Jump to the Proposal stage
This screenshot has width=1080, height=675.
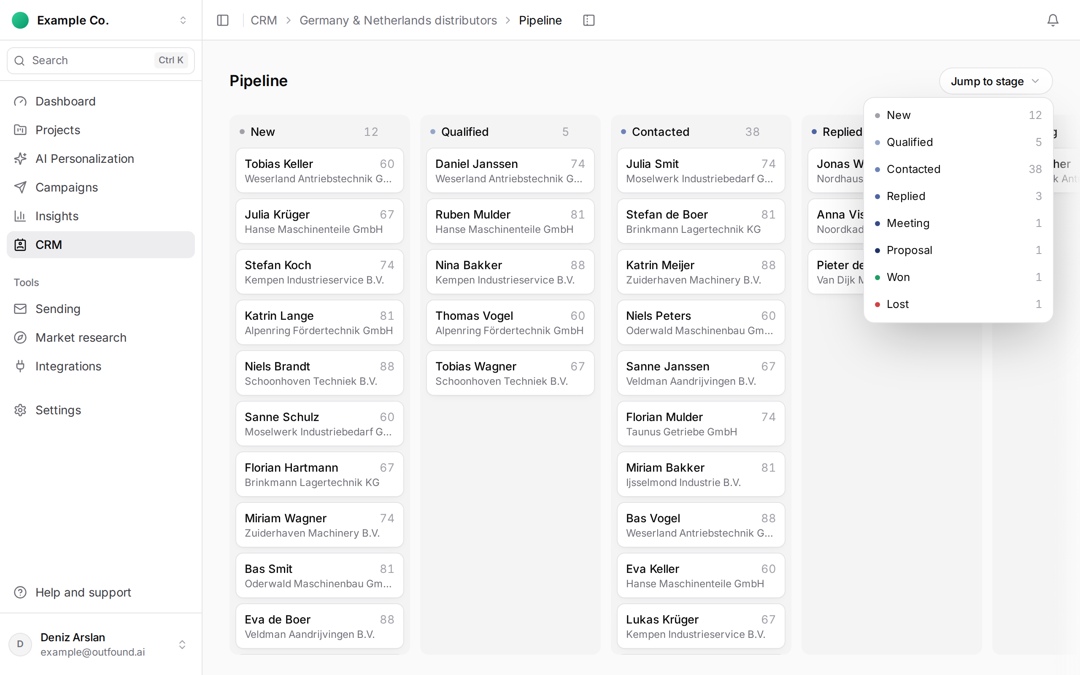click(x=958, y=250)
